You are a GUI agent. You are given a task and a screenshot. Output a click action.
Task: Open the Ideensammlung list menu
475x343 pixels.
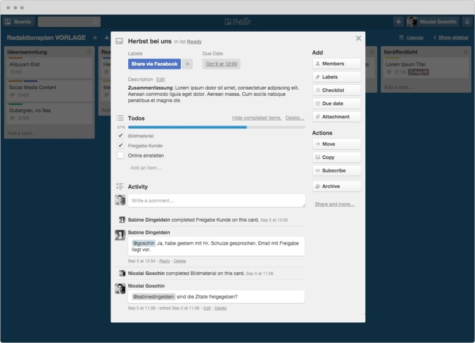click(x=90, y=52)
